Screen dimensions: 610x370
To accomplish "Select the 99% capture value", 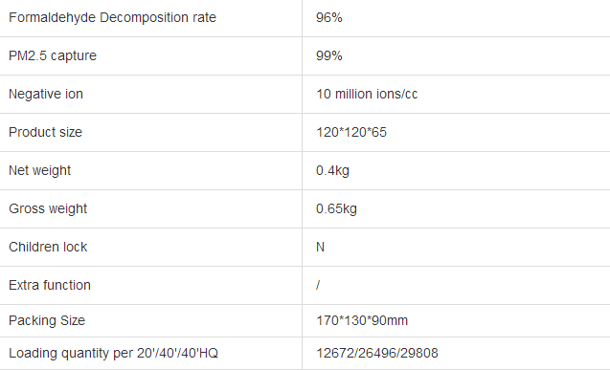I will (329, 55).
